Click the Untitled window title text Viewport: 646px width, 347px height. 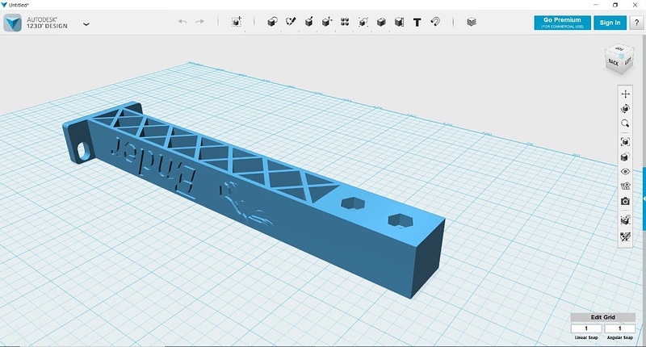(19, 5)
